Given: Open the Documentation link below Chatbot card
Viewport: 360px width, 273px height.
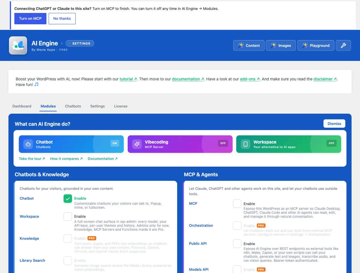Looking at the screenshot, I should pos(103,159).
